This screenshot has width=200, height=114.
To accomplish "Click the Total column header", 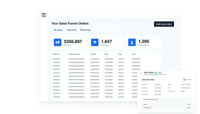I will click(x=133, y=54).
